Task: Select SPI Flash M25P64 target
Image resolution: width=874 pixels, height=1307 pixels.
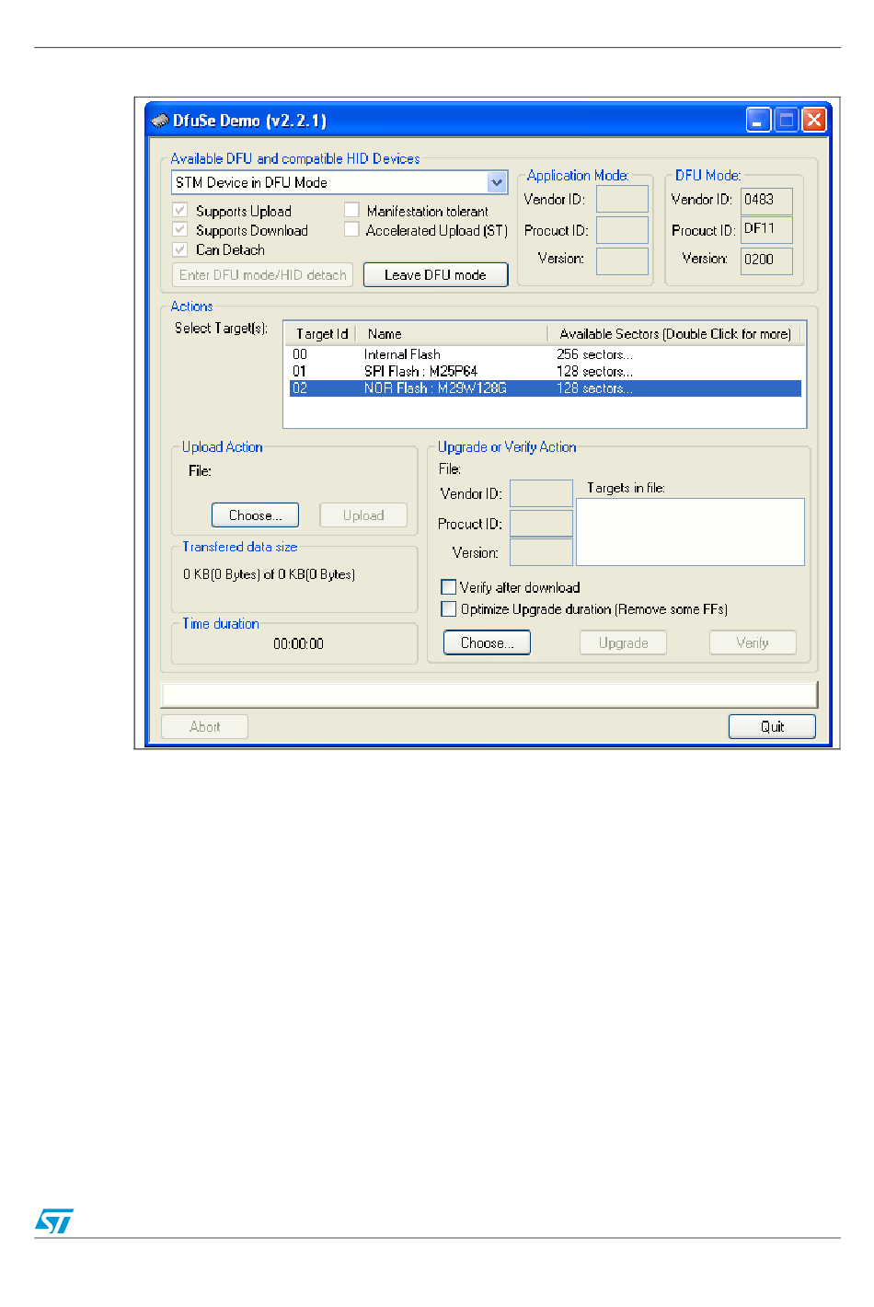Action: point(420,371)
